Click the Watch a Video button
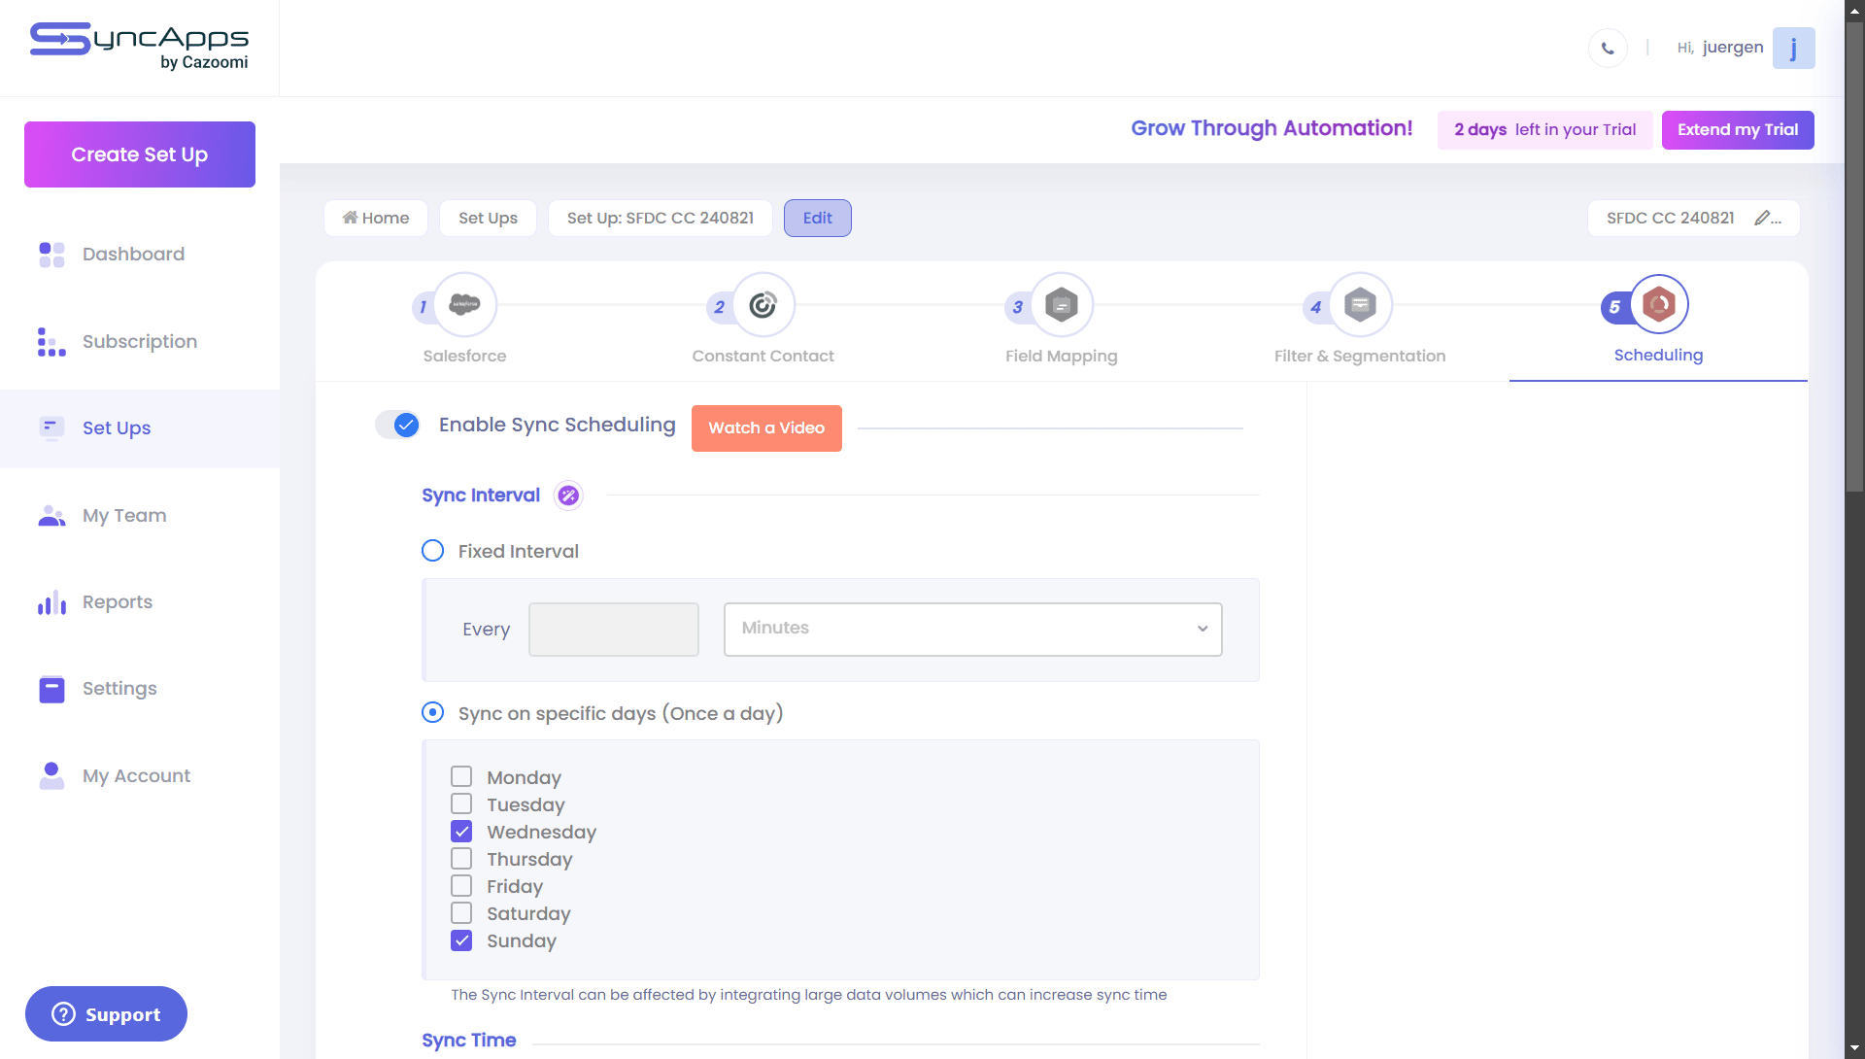 (766, 428)
